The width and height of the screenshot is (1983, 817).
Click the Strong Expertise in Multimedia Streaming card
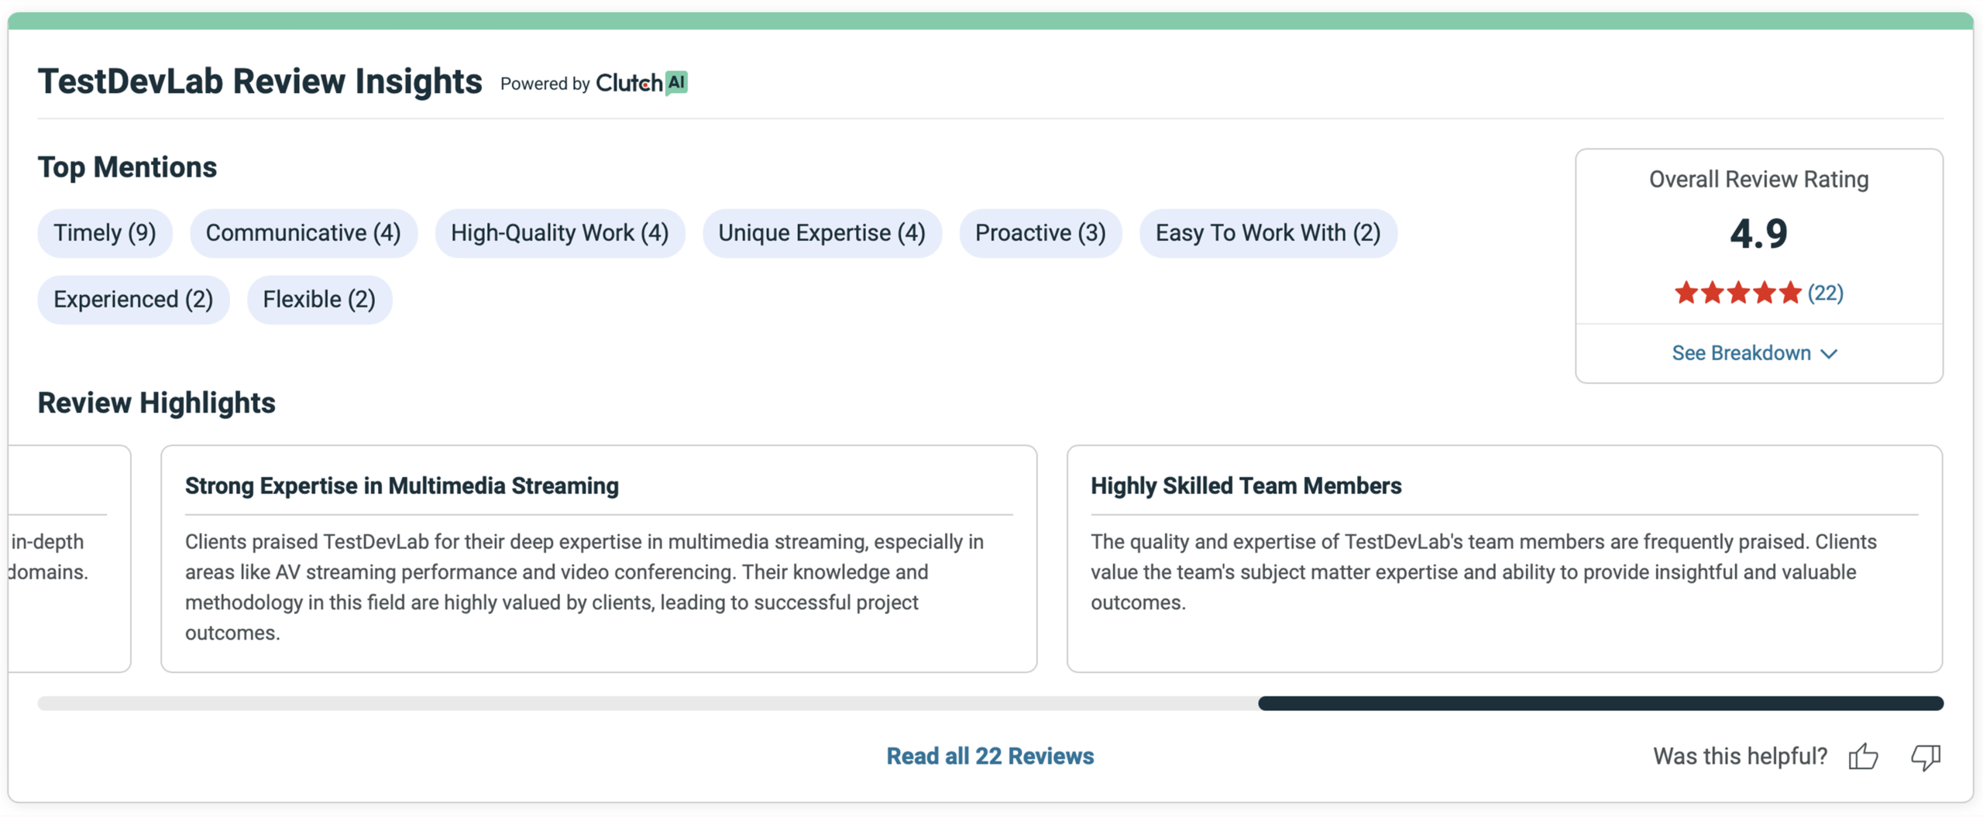599,558
